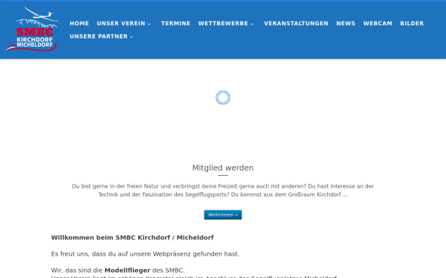446x278 pixels.
Task: Open the Home menu item
Action: point(80,24)
